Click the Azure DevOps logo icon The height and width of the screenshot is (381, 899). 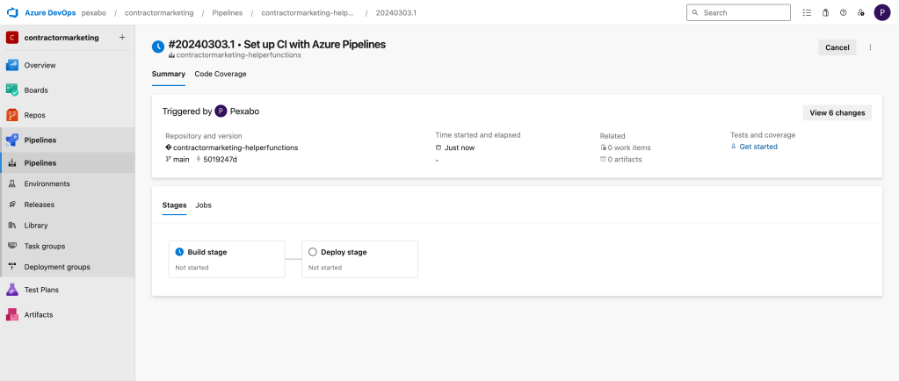coord(12,12)
